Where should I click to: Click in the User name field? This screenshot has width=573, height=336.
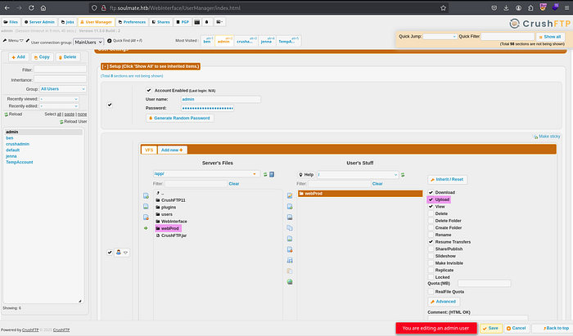point(221,99)
